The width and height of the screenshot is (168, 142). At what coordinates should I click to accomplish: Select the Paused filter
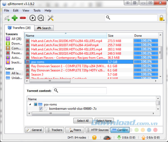tap(14, 53)
